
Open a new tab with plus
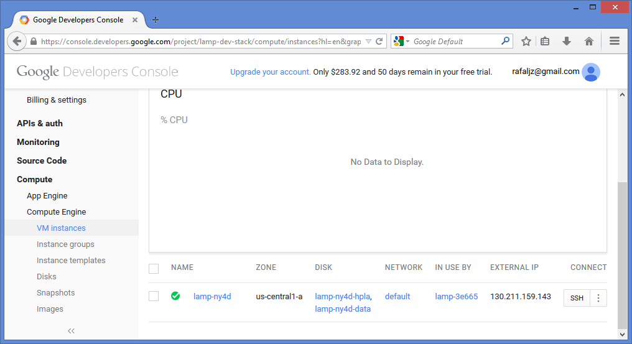click(156, 20)
